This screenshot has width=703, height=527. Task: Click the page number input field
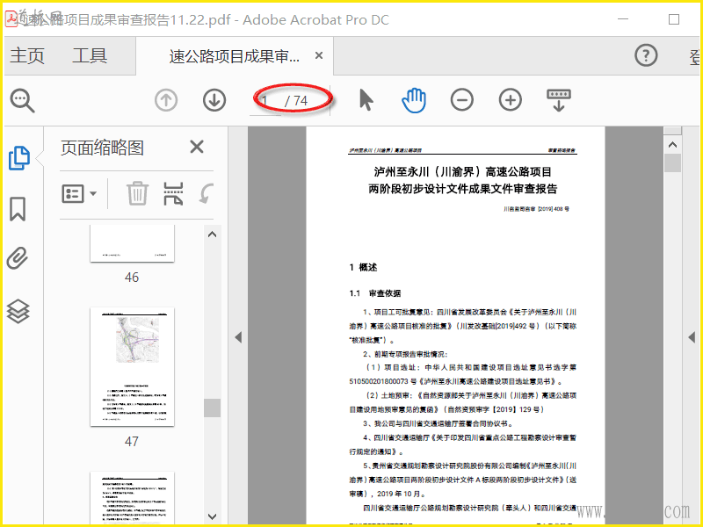265,101
